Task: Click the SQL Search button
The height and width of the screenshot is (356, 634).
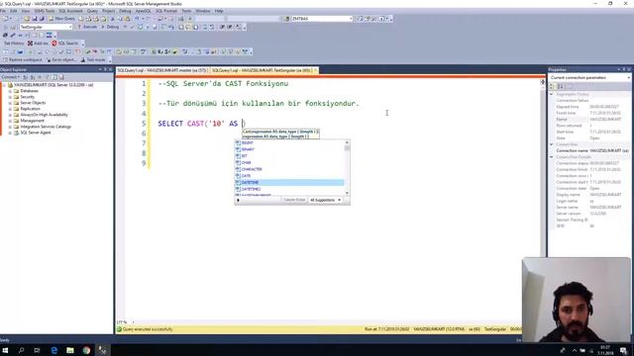Action: (65, 44)
